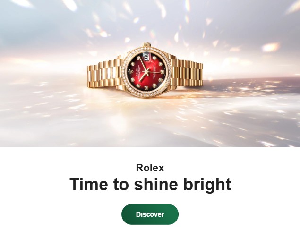300x238 pixels.
Task: Click the red gradient watch dial
Action: [147, 71]
